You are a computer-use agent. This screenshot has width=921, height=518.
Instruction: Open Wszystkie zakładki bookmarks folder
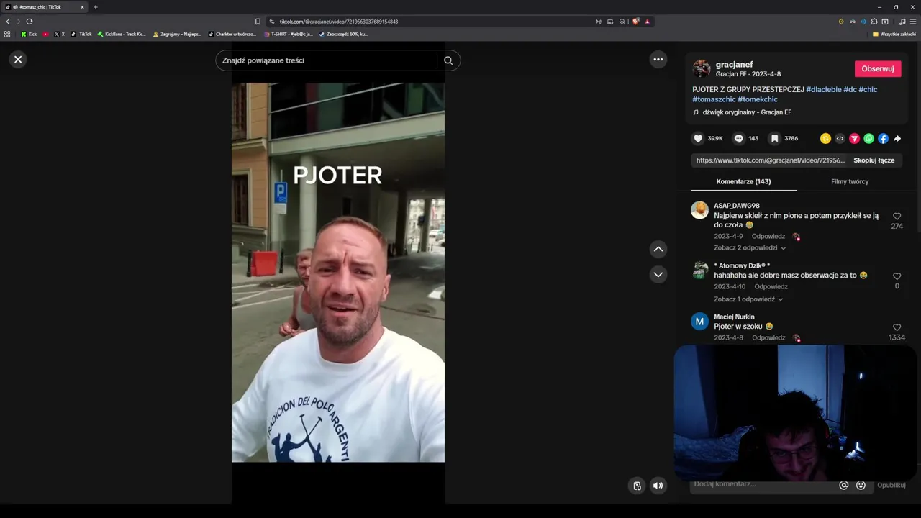pyautogui.click(x=894, y=34)
